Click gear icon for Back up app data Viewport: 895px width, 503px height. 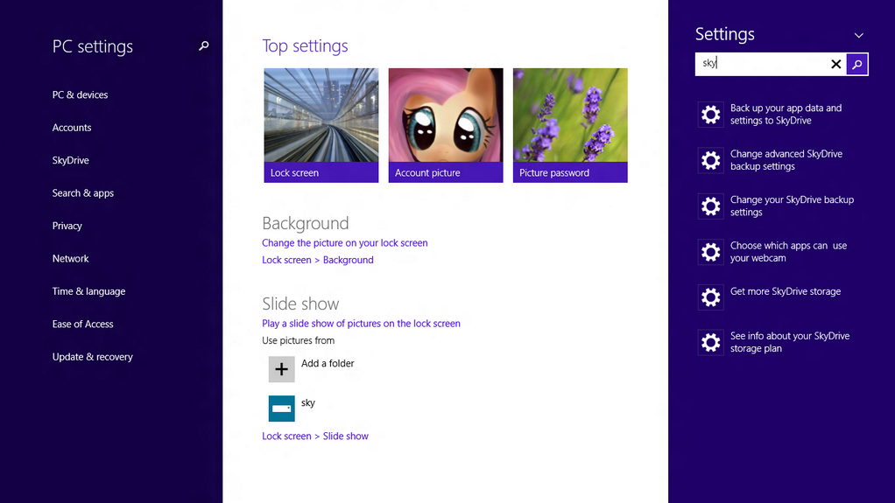coord(710,115)
